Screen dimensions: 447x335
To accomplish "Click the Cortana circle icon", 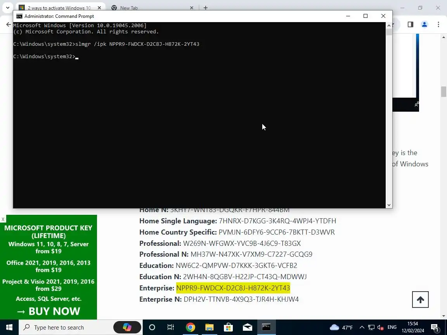I will 152,327.
